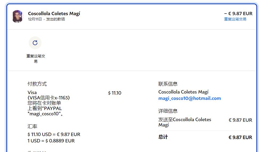
Task: Open the magi_cosco10@hotmail.com email link
Action: coord(189,98)
